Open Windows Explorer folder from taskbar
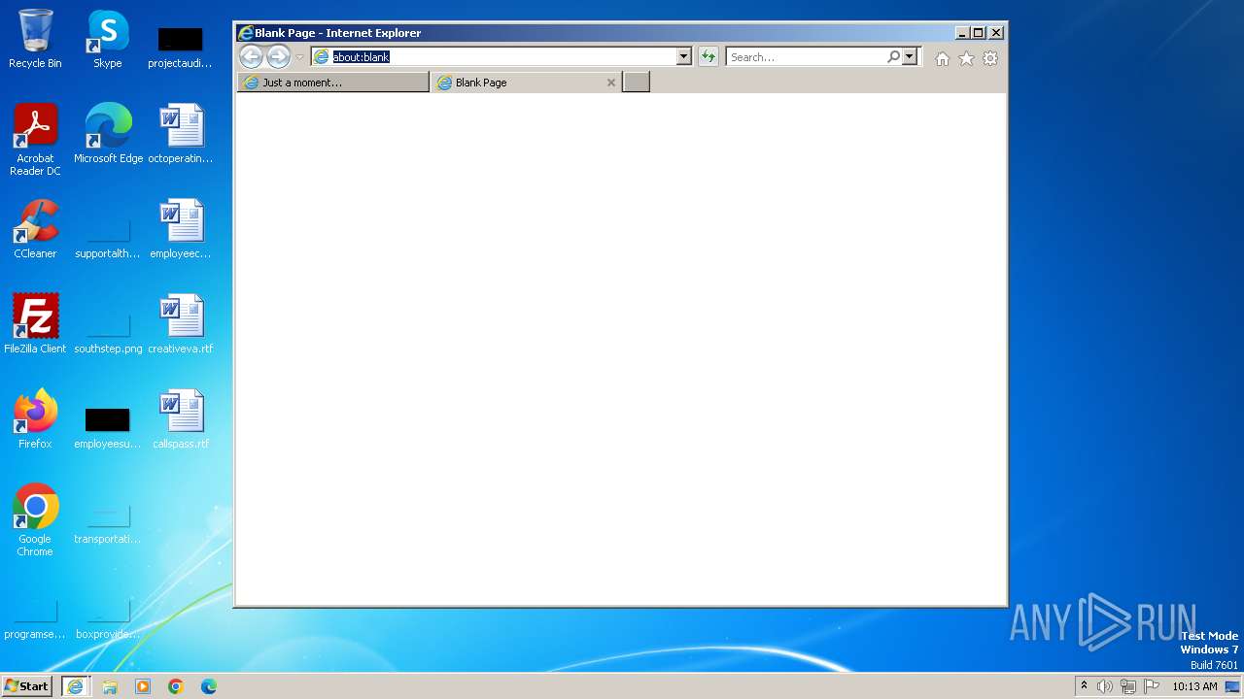The width and height of the screenshot is (1244, 699). pyautogui.click(x=110, y=686)
